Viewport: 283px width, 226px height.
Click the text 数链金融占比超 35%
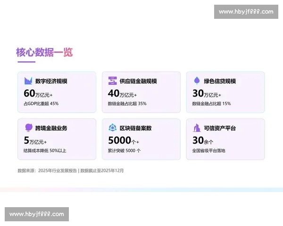tap(127, 104)
